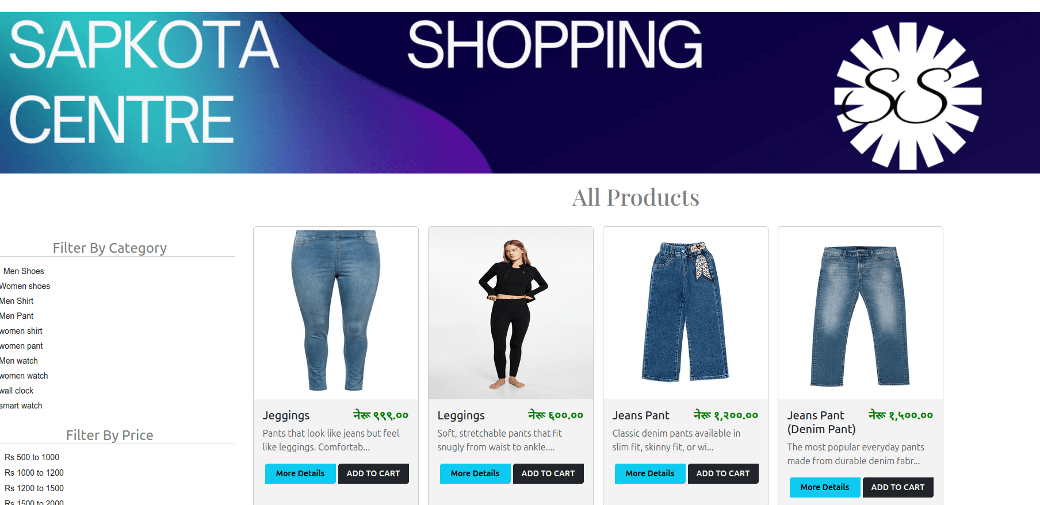Select the Men Pant category filter
Viewport: 1040px width, 505px height.
point(17,316)
